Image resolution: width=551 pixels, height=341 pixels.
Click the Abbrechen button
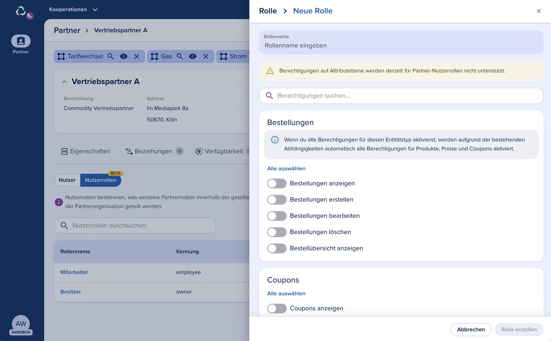click(x=471, y=330)
